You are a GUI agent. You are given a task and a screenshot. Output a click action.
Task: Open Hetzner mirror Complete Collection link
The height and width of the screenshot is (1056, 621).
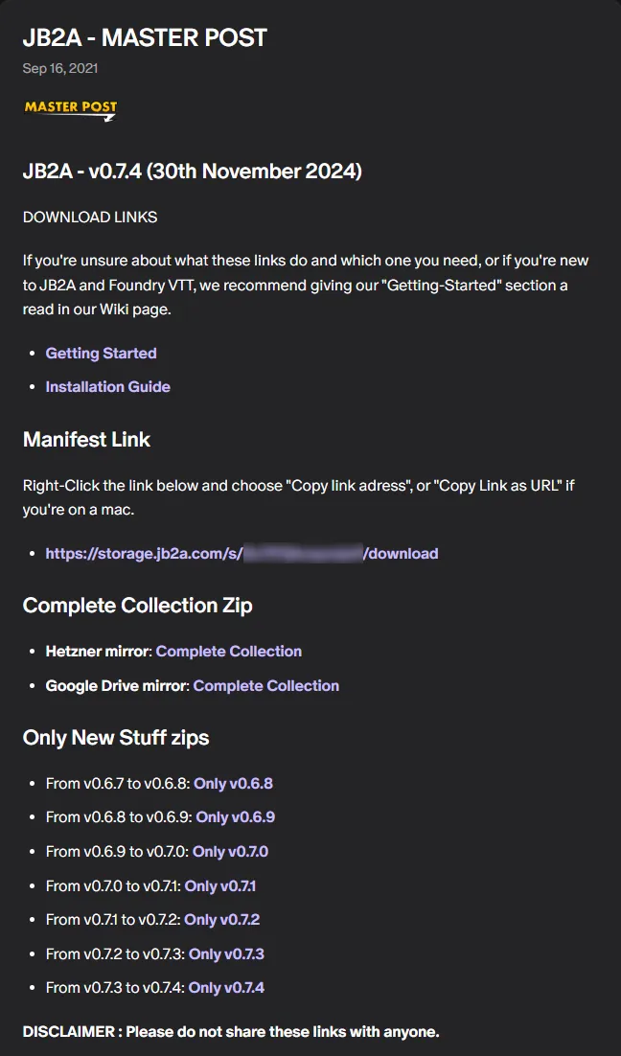[228, 652]
